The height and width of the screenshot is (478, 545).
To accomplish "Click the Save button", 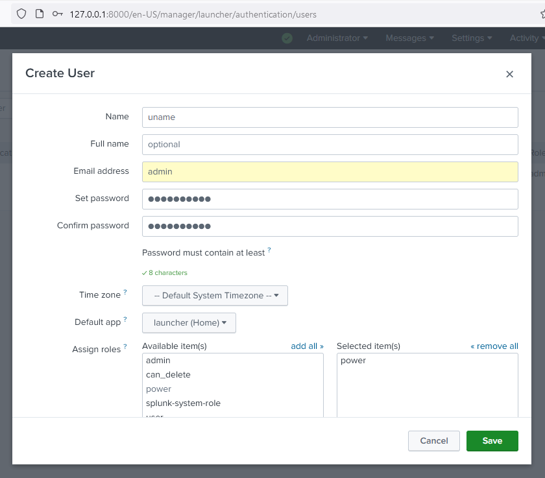I will [x=492, y=441].
